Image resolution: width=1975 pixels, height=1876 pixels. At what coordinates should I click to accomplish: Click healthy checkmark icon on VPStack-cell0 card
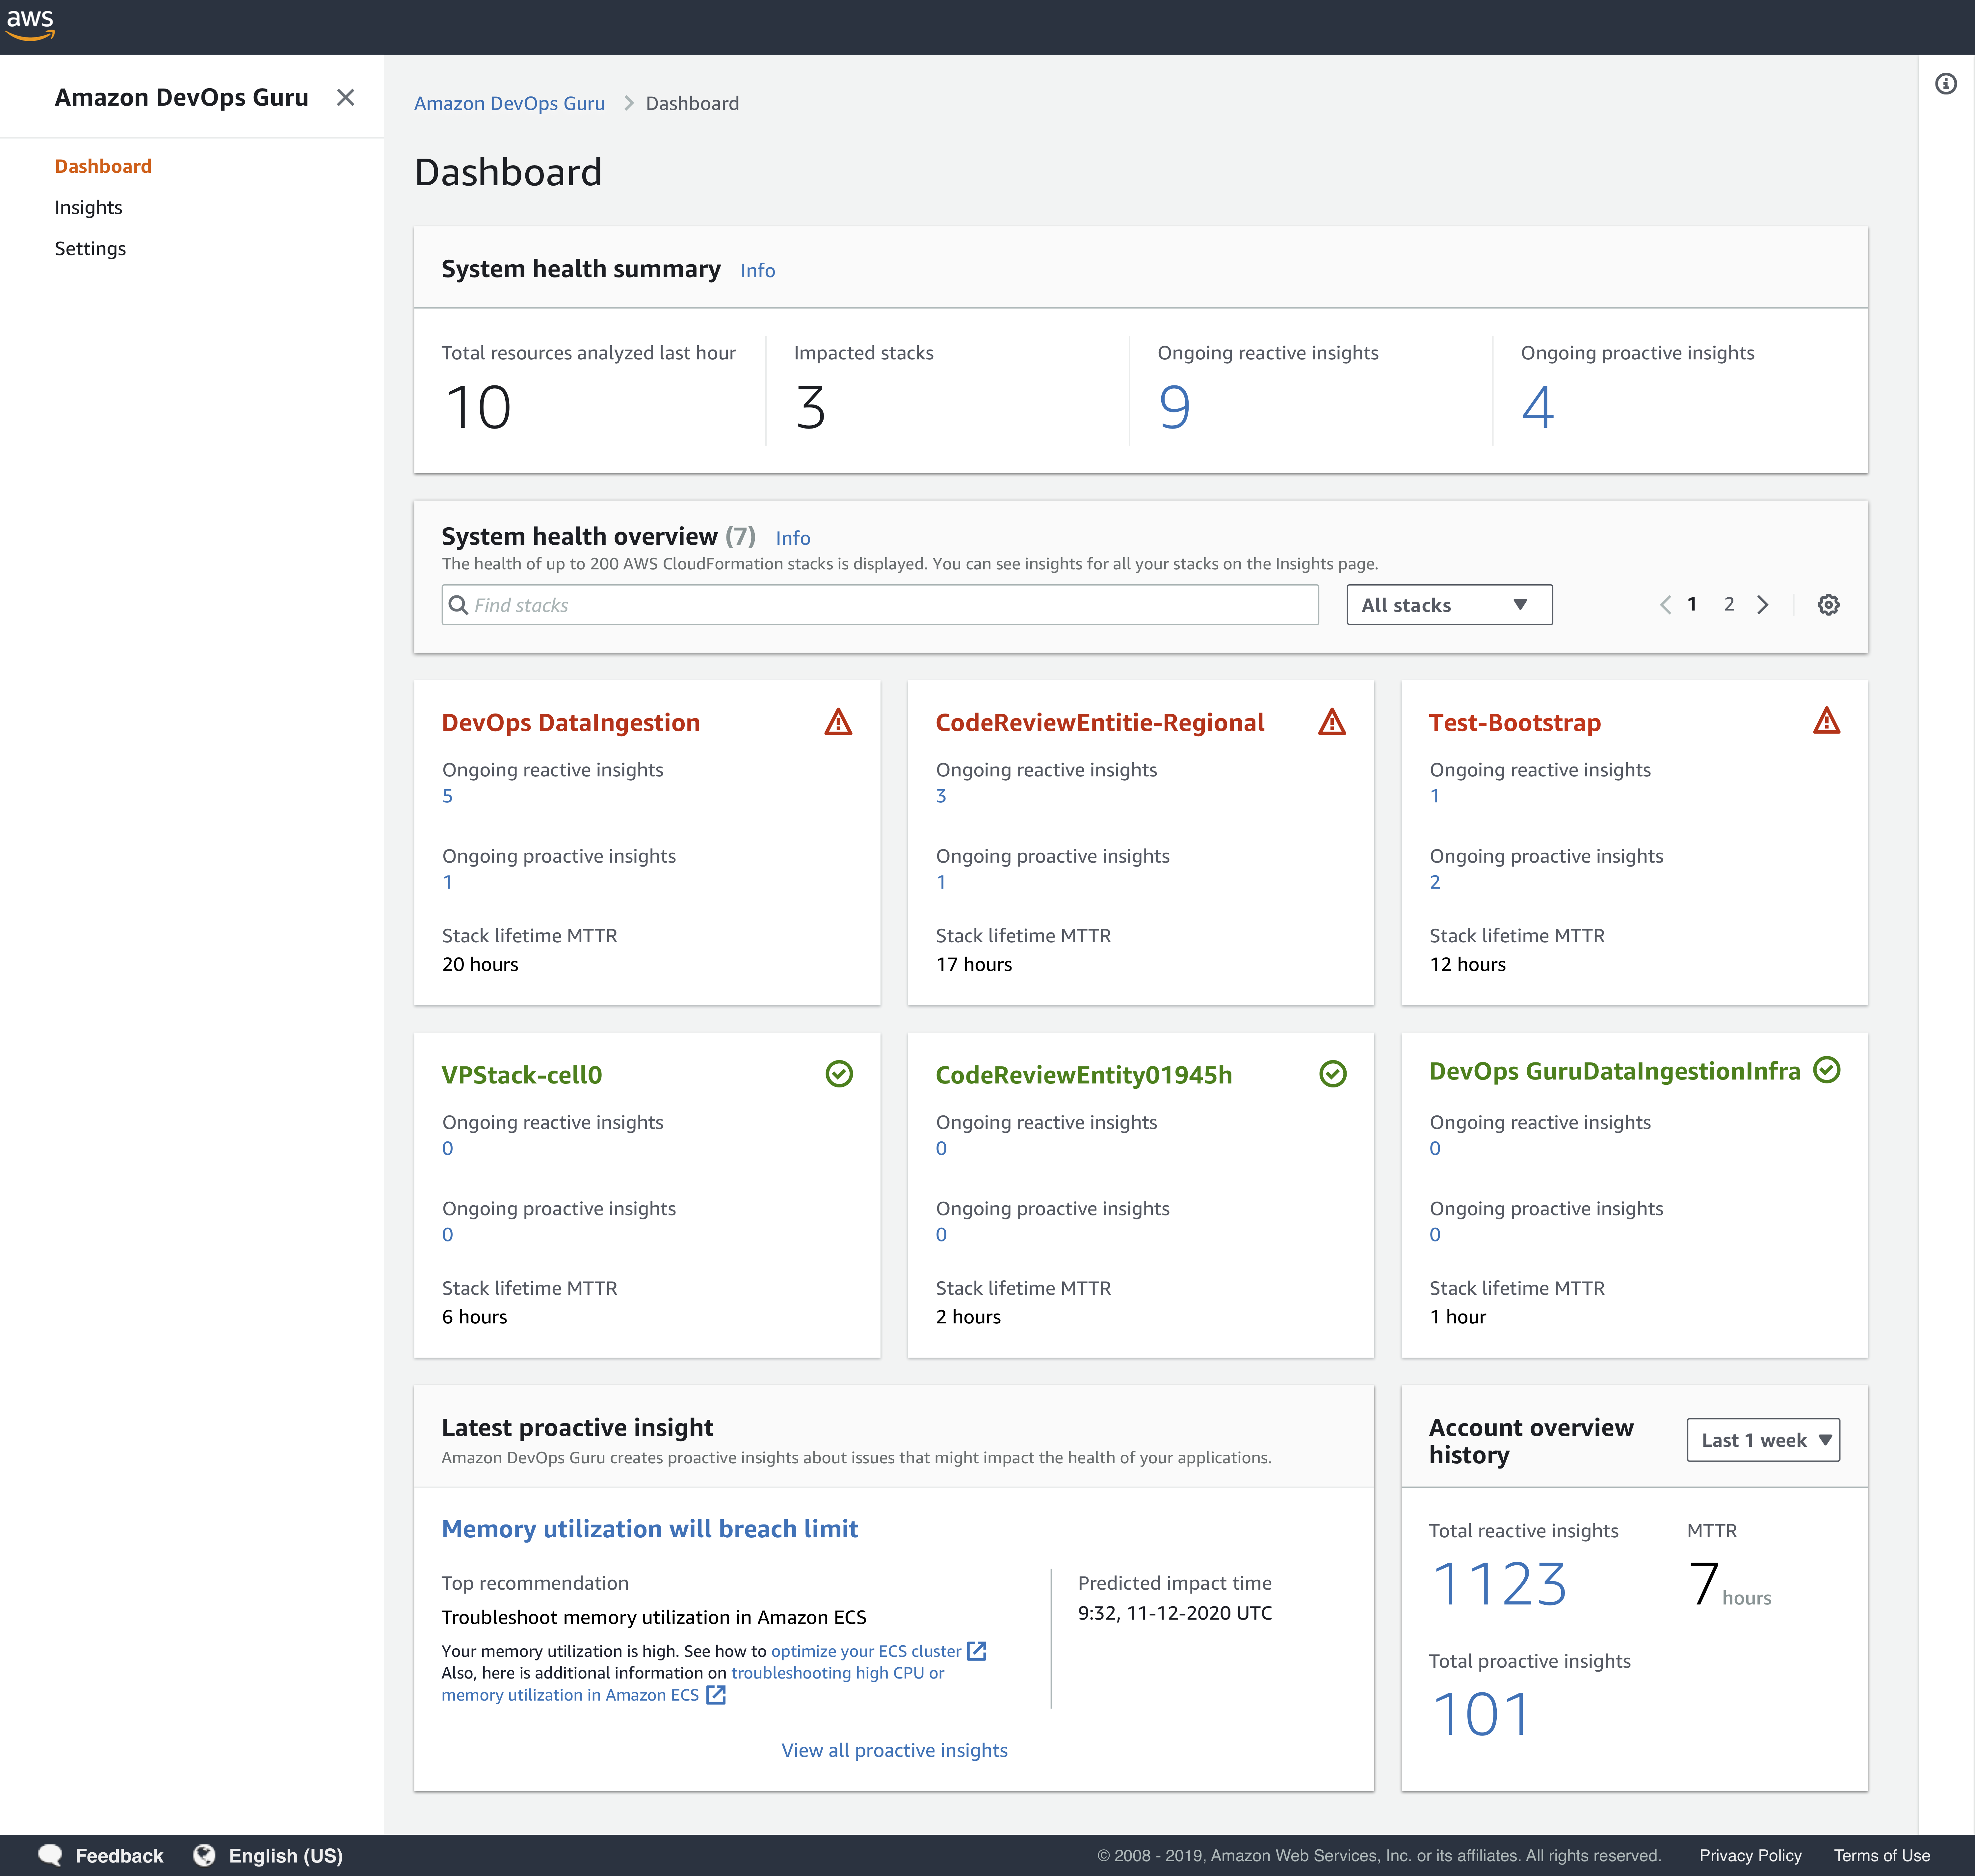(839, 1074)
